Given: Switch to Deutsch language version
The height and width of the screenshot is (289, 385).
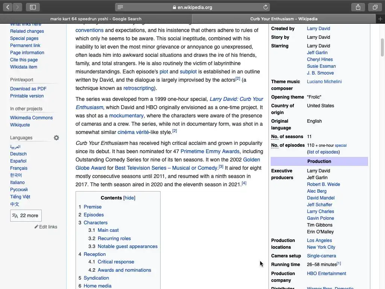Looking at the screenshot, I should click(18, 154).
